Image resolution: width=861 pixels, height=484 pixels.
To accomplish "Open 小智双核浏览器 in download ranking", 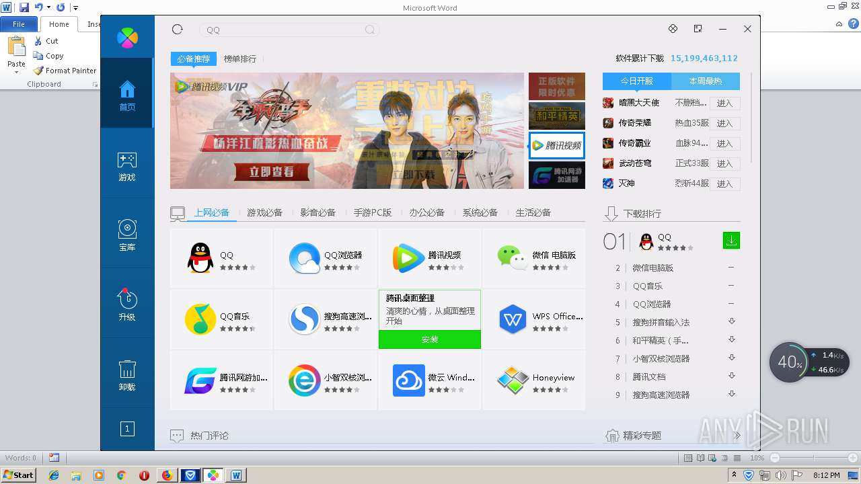I will 661,359.
